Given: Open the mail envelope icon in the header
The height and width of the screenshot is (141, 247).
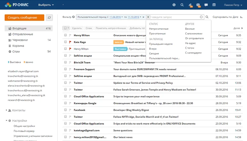Looking at the screenshot, I should [x=198, y=5].
